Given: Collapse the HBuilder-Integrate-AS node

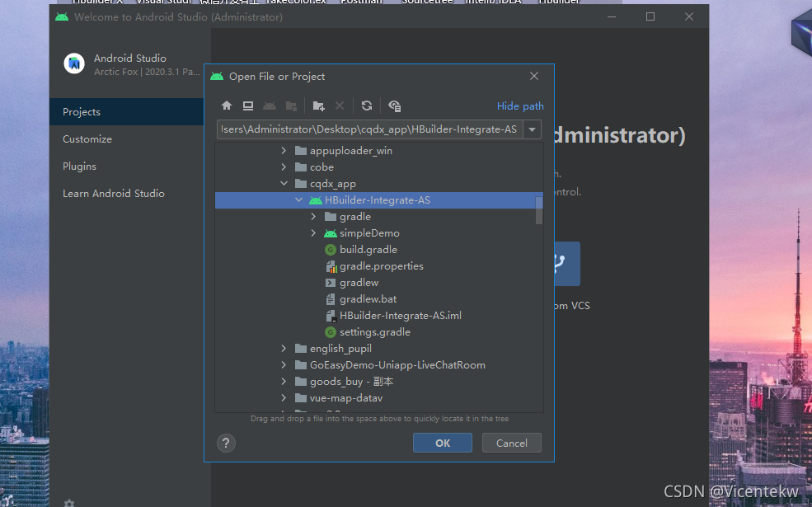Looking at the screenshot, I should click(x=298, y=200).
